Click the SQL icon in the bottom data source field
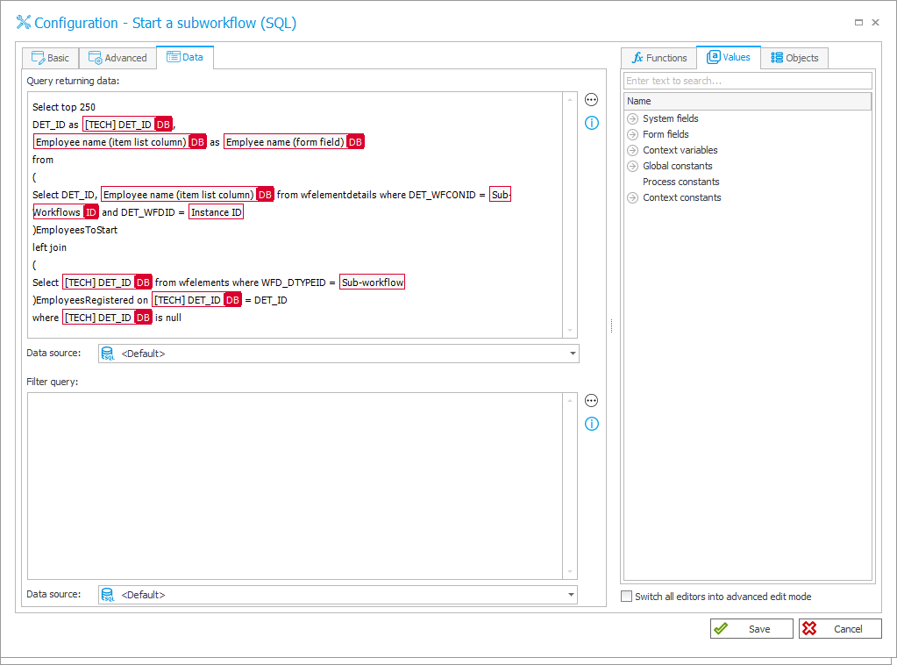Image resolution: width=897 pixels, height=665 pixels. click(108, 594)
